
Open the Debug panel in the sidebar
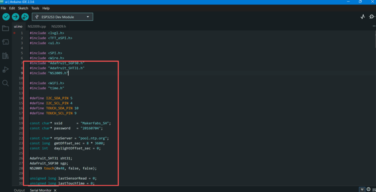click(5, 69)
